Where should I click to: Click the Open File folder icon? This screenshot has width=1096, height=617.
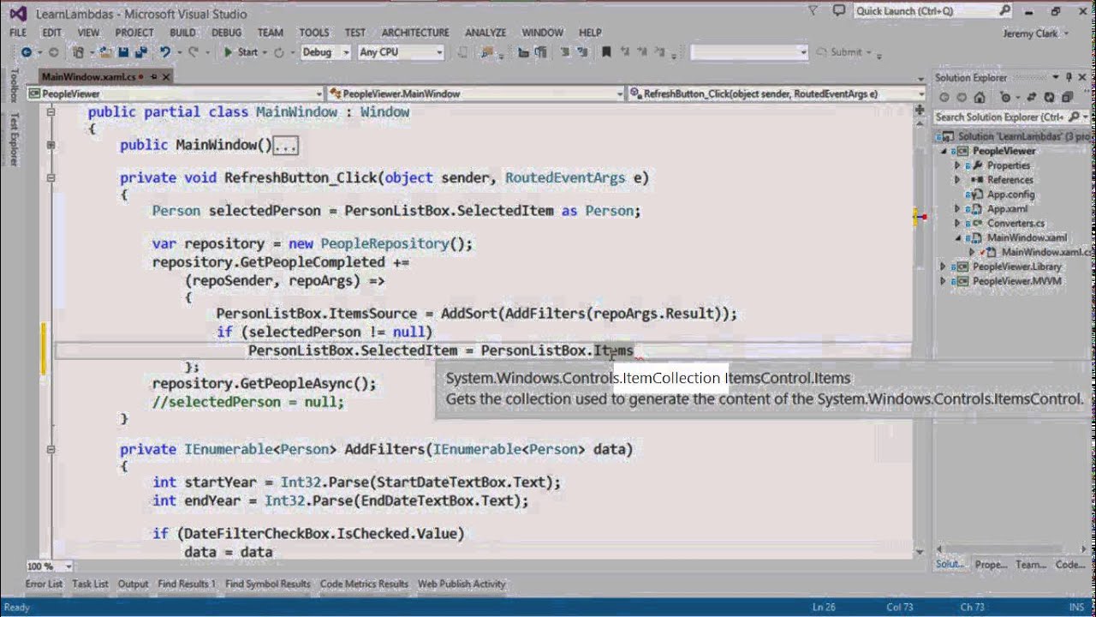(x=106, y=52)
